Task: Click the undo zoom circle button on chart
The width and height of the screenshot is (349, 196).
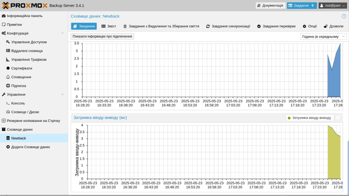Action: tap(338, 118)
